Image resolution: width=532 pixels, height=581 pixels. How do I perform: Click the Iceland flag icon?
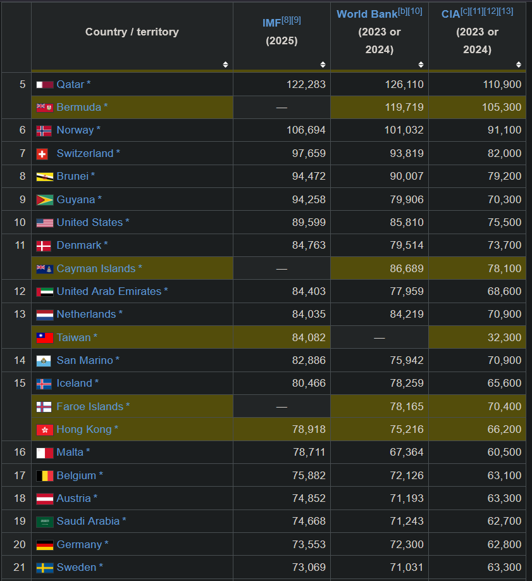coord(44,384)
